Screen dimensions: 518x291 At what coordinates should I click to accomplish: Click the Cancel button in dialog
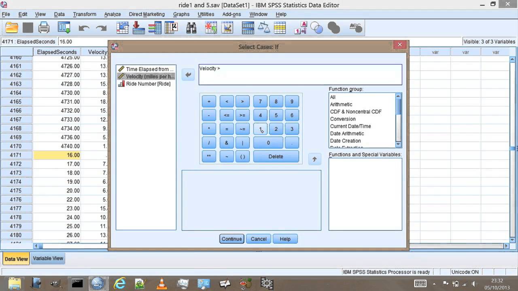click(259, 239)
